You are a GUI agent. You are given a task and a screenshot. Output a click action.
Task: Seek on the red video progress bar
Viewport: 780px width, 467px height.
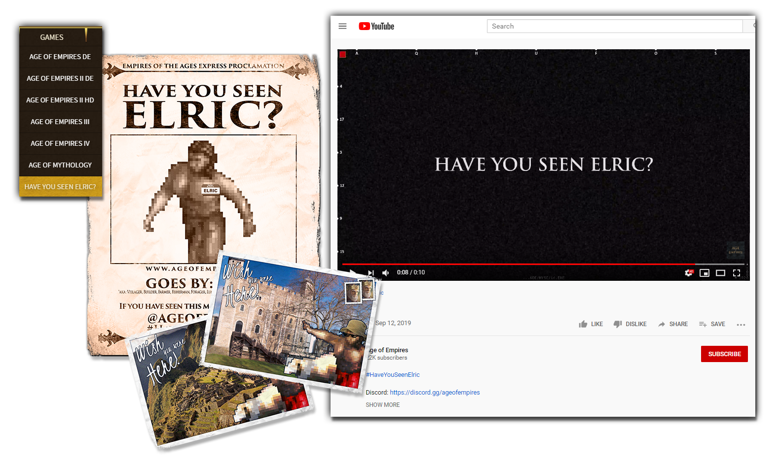click(x=543, y=264)
